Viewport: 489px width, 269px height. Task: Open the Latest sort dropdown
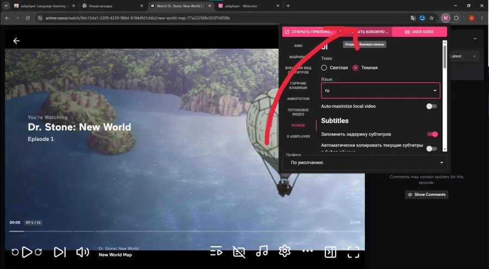463,56
